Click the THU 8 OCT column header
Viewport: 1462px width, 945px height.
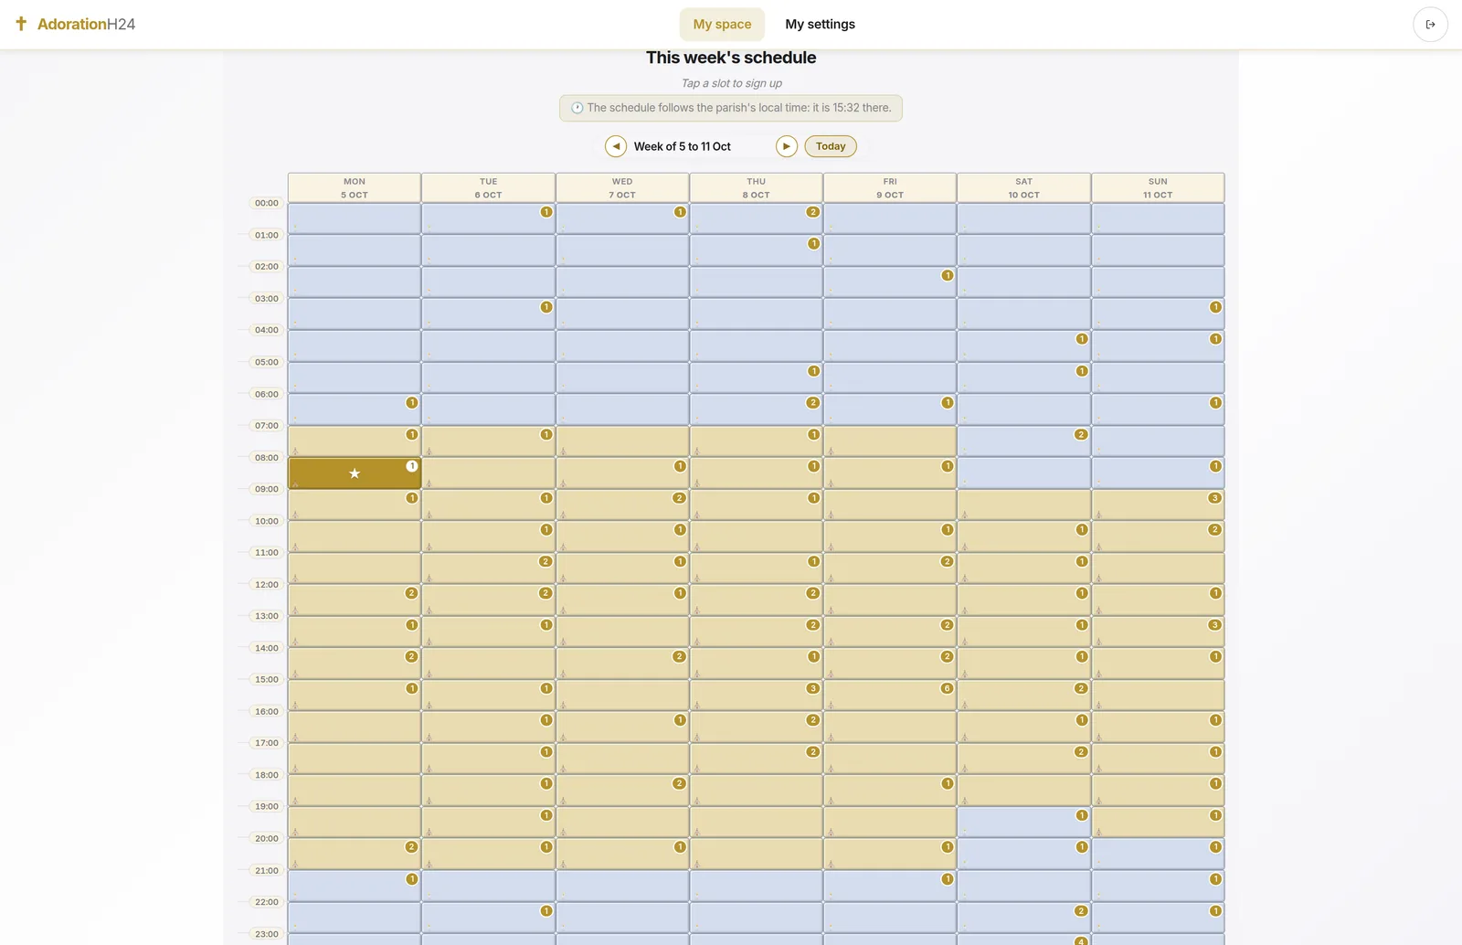pos(756,187)
